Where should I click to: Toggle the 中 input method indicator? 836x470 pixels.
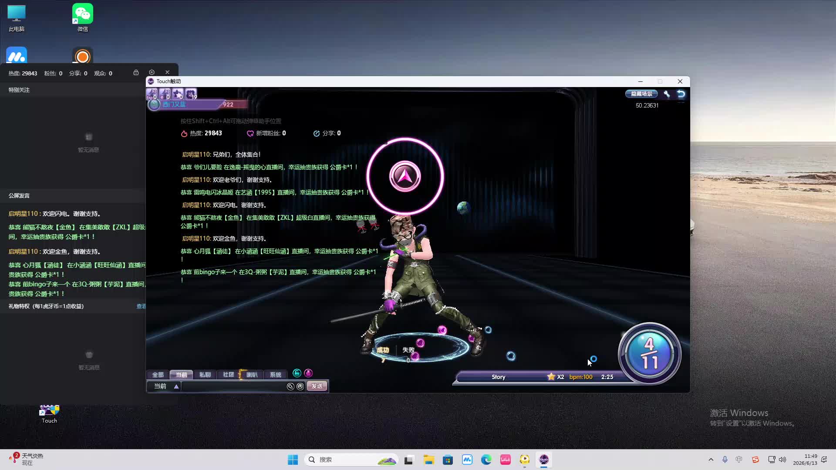coord(739,460)
